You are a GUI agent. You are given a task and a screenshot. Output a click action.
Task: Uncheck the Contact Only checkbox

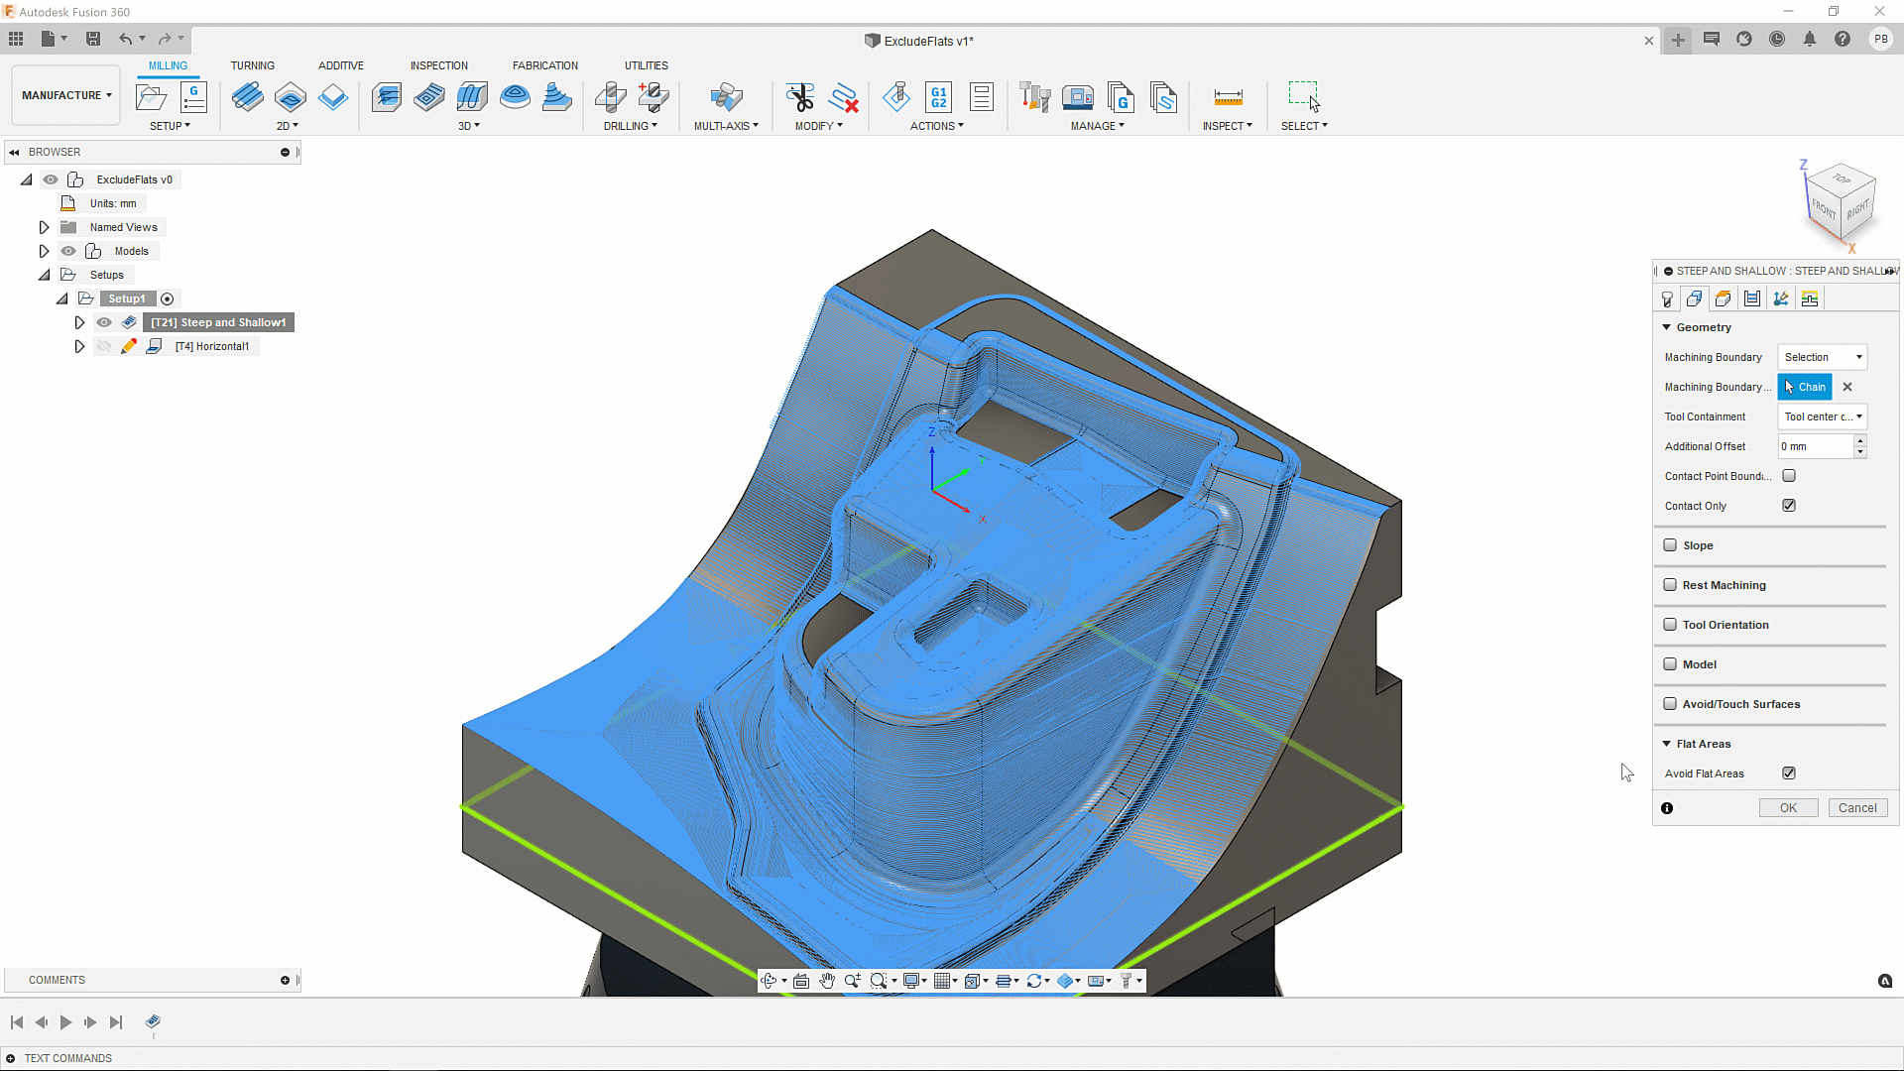1789,506
